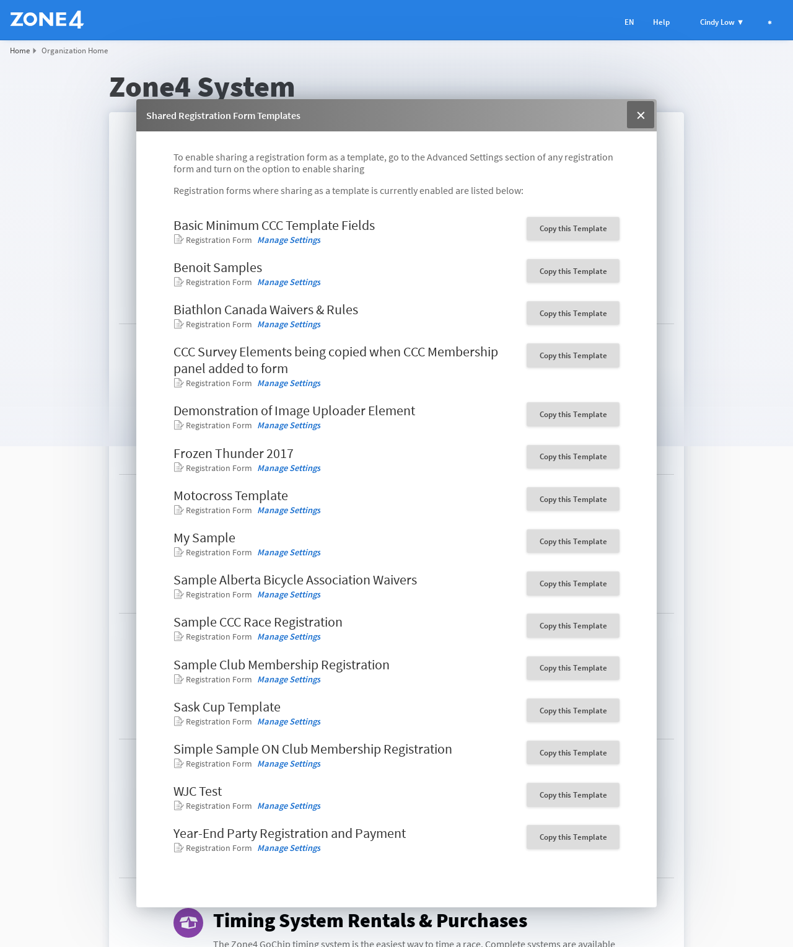The height and width of the screenshot is (947, 793).
Task: Click the form icon under Benoit Samples
Action: click(x=178, y=283)
